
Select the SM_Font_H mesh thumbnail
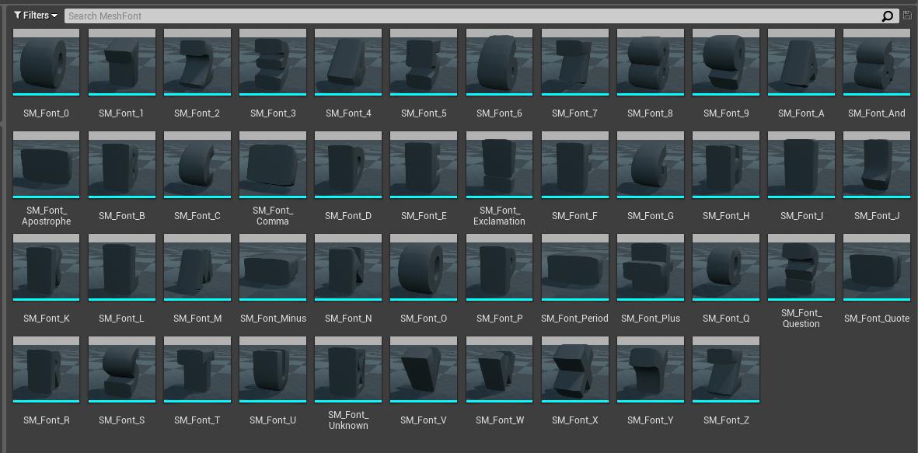click(726, 165)
